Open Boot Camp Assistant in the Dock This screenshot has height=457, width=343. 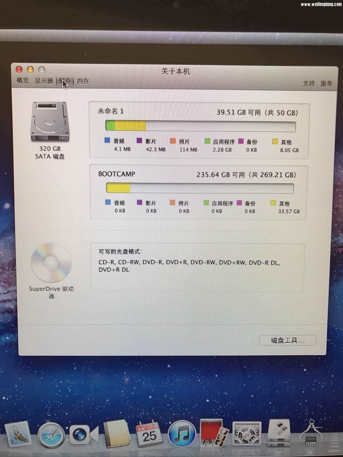(278, 433)
